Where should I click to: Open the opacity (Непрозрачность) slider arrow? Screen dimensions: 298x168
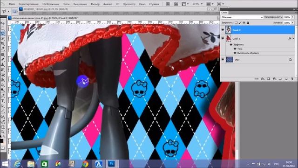tap(293, 17)
